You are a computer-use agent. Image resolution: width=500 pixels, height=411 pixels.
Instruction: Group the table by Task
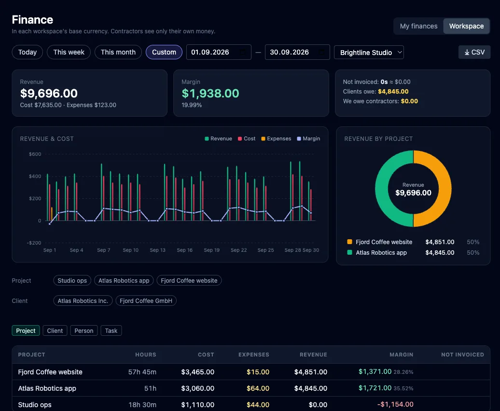[x=111, y=331]
